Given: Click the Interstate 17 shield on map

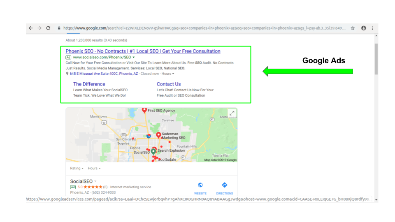Looking at the screenshot, I should click(x=149, y=136).
